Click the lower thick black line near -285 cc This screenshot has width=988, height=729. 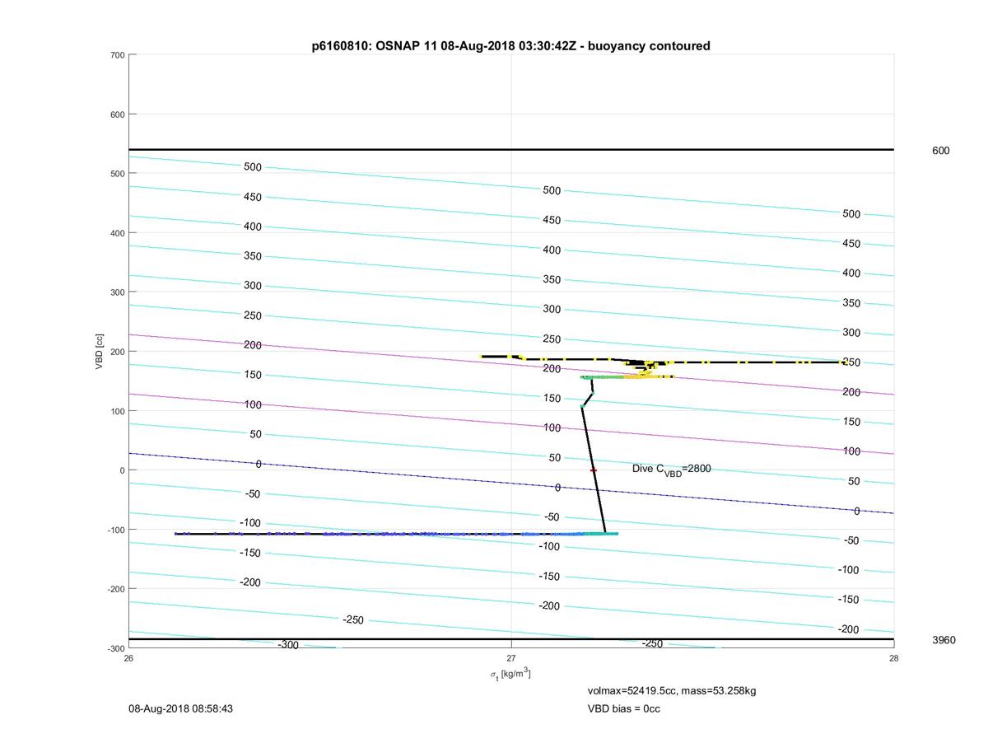pyautogui.click(x=511, y=639)
